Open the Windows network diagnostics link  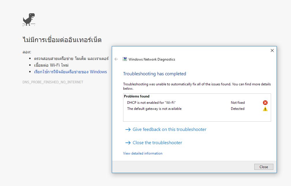(x=71, y=72)
